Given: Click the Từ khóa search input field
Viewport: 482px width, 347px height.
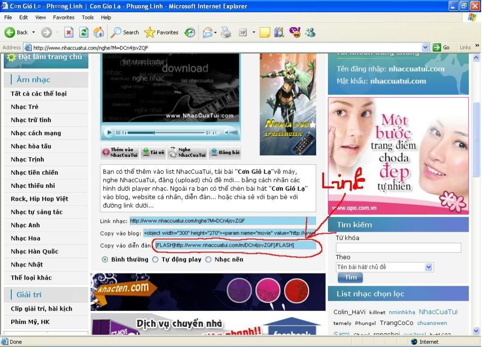Looking at the screenshot, I should [399, 248].
